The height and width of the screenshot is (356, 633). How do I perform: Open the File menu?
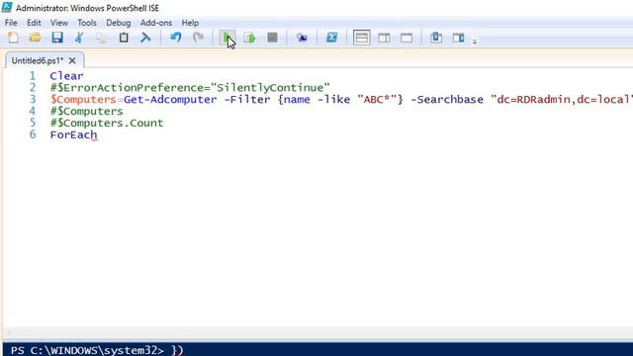(x=11, y=23)
